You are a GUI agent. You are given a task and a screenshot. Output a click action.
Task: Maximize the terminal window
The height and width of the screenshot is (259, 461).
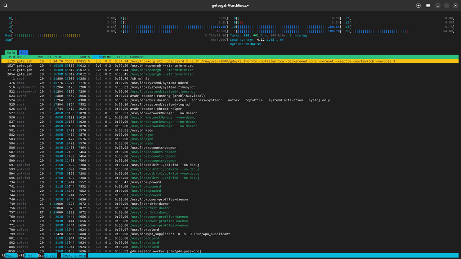(447, 5)
